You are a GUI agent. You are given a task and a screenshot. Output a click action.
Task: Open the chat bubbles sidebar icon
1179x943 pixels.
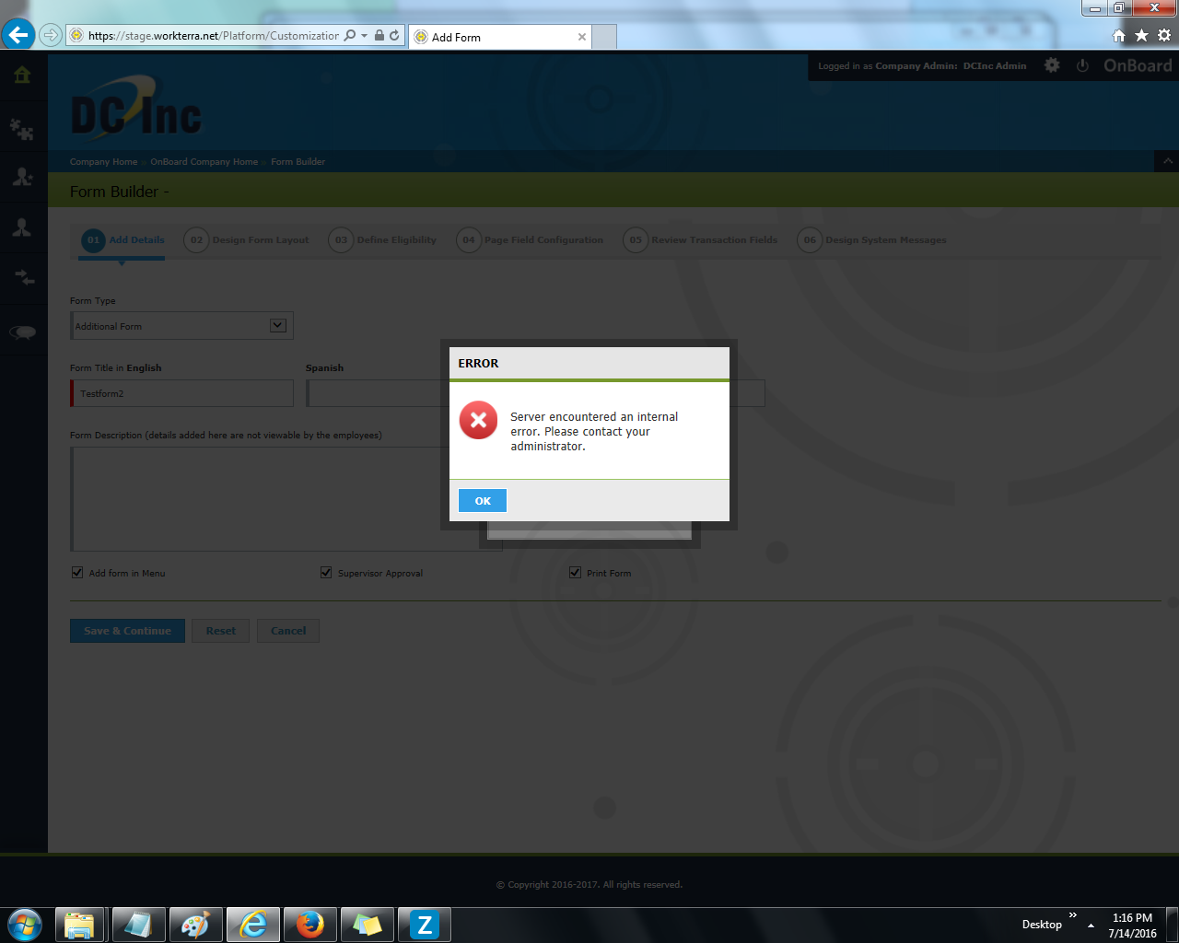22,332
